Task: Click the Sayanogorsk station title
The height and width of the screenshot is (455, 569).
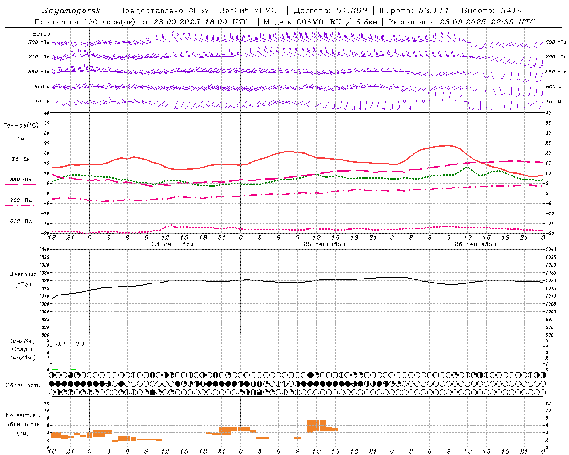Action: 72,11
